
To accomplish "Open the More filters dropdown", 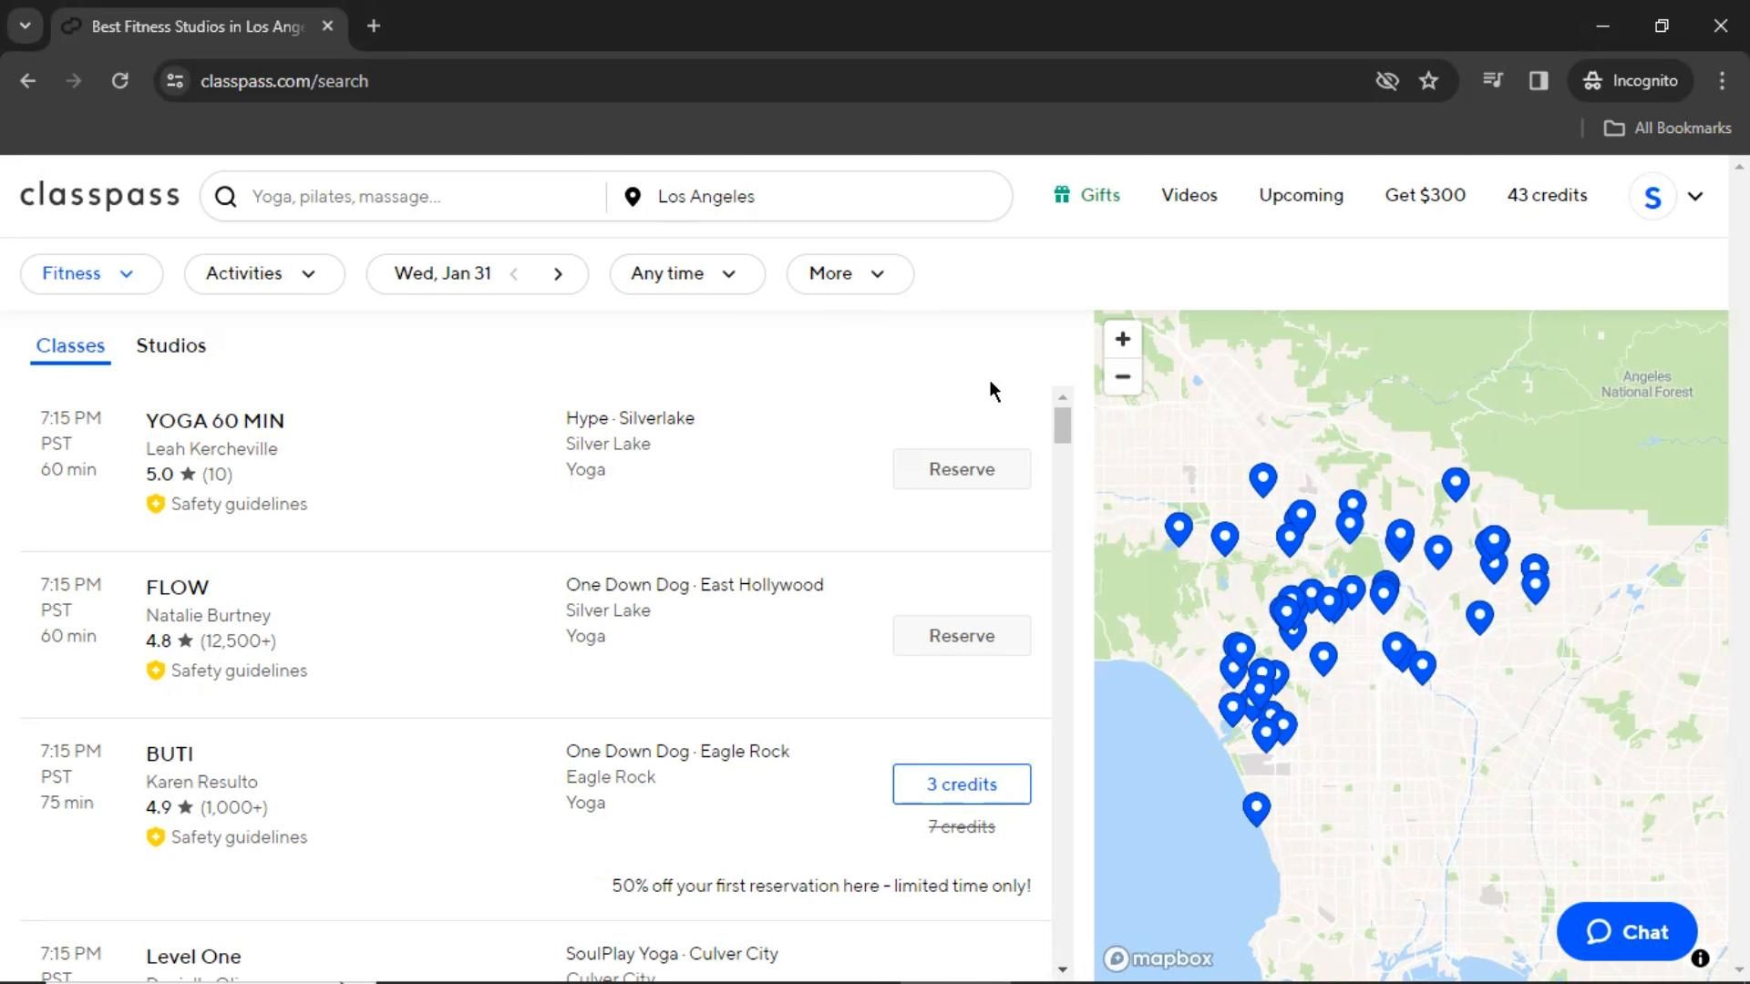I will tap(849, 274).
